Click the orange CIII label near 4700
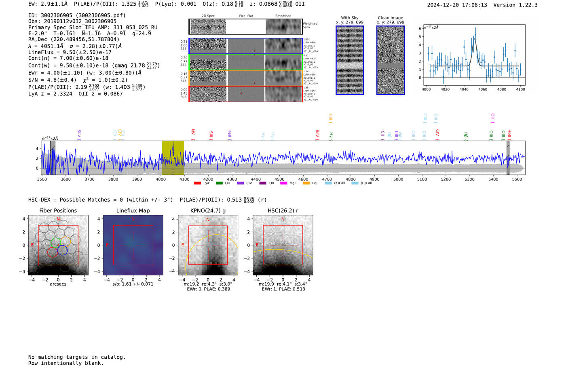The width and height of the screenshot is (566, 385). coord(331,118)
